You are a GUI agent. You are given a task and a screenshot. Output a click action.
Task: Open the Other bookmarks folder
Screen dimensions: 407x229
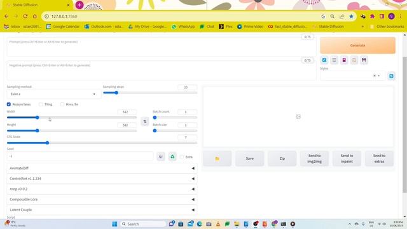coord(387,27)
